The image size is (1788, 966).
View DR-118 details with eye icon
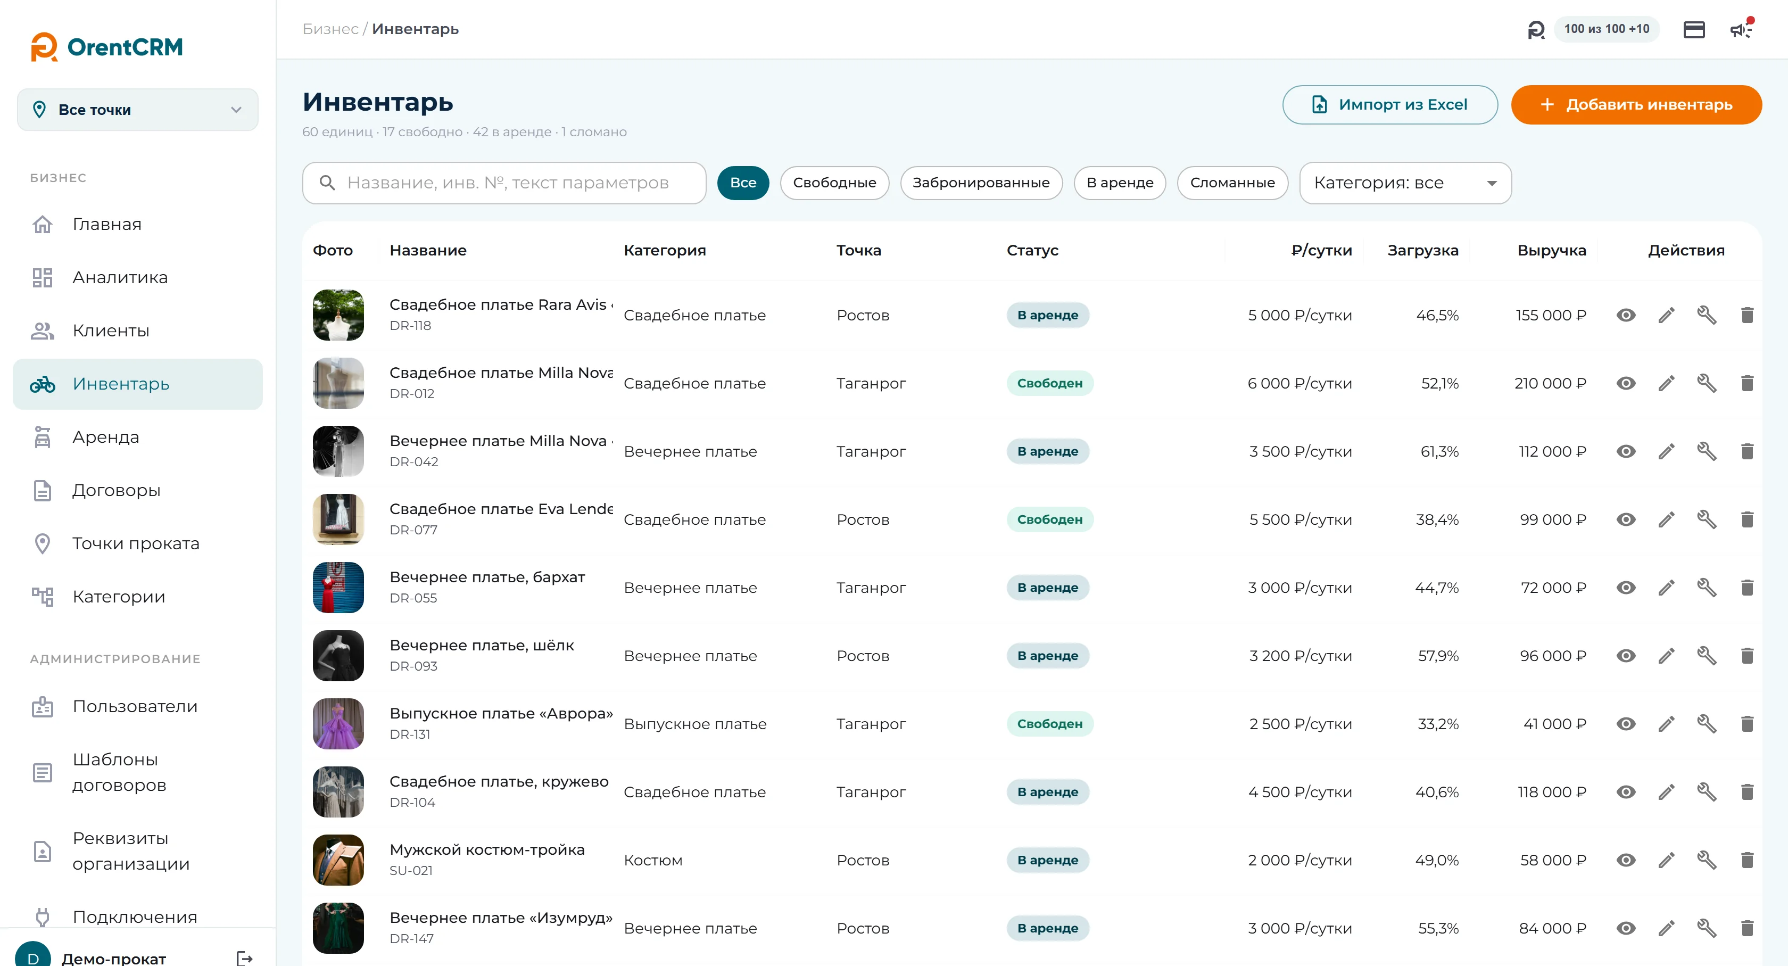pos(1626,315)
